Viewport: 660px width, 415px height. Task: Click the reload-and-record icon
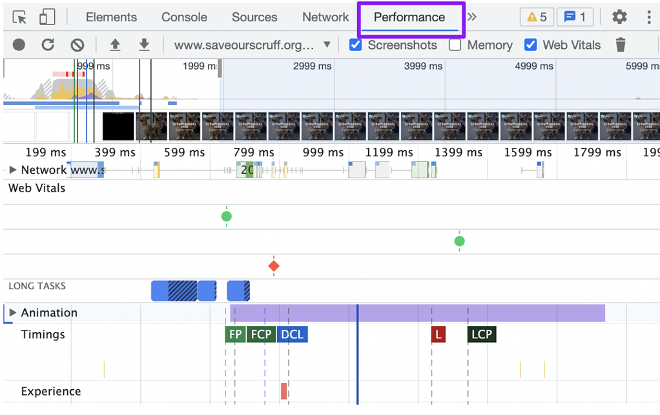click(47, 45)
